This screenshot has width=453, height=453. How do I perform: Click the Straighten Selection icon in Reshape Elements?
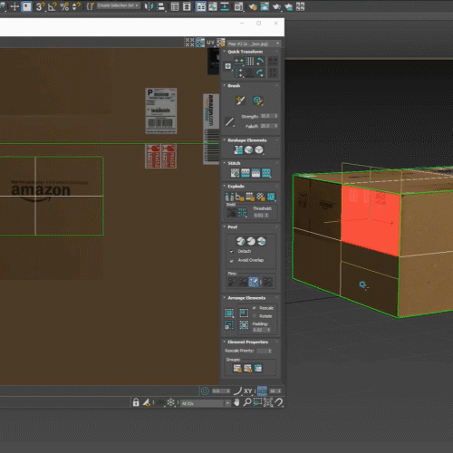click(238, 149)
